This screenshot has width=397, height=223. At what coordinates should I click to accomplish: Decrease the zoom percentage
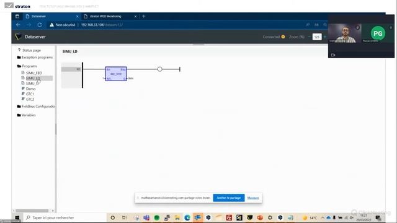(x=309, y=37)
